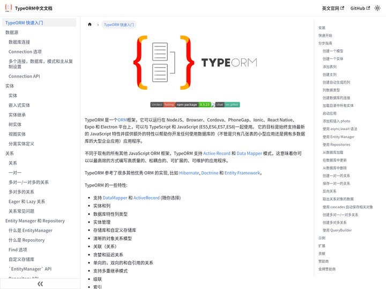Open 一对一 in the sidebar
This screenshot has width=386, height=289.
coord(15,172)
